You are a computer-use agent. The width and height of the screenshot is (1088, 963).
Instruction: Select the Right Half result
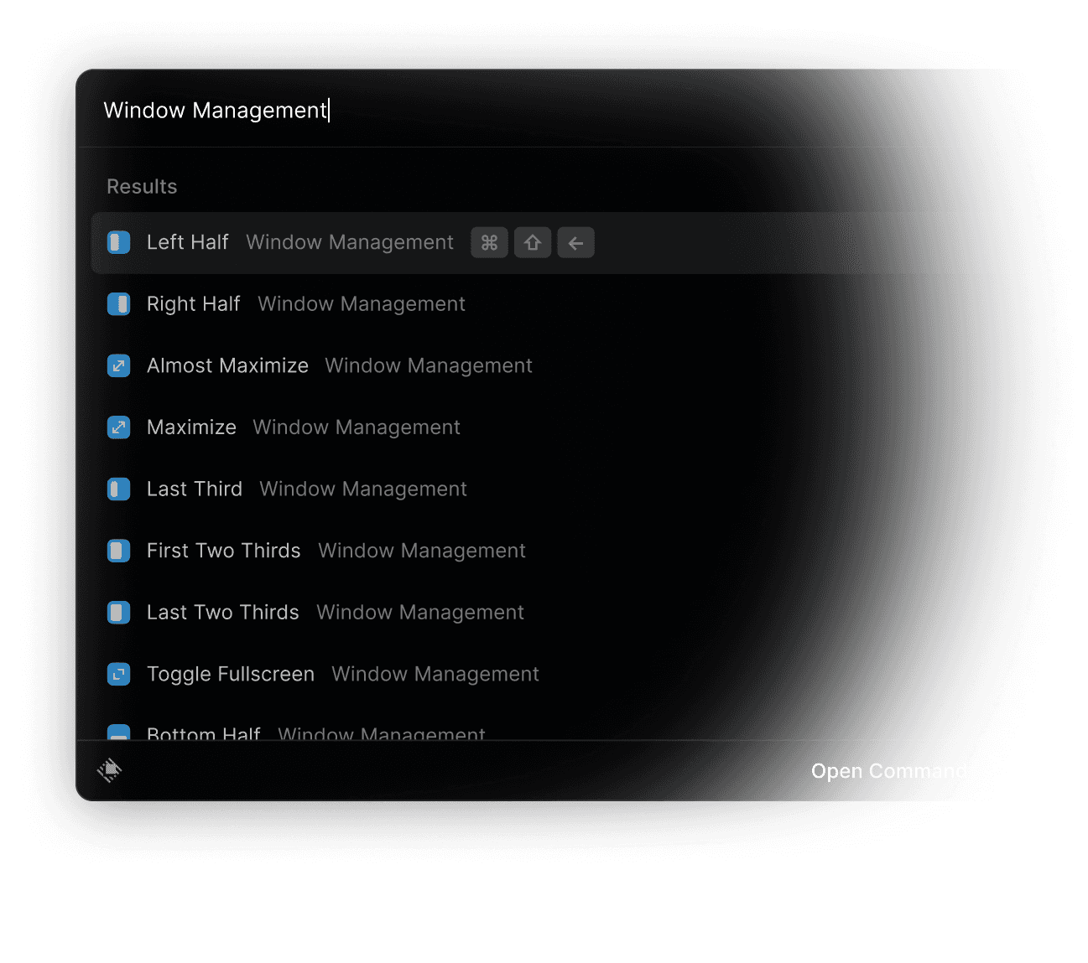pos(545,304)
